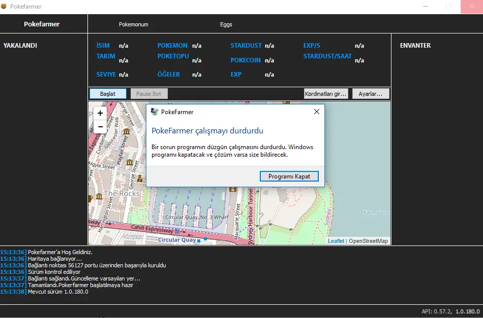
Task: Click the EXP/S label
Action: (x=312, y=46)
